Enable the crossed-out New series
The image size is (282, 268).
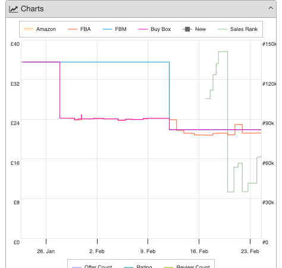195,29
